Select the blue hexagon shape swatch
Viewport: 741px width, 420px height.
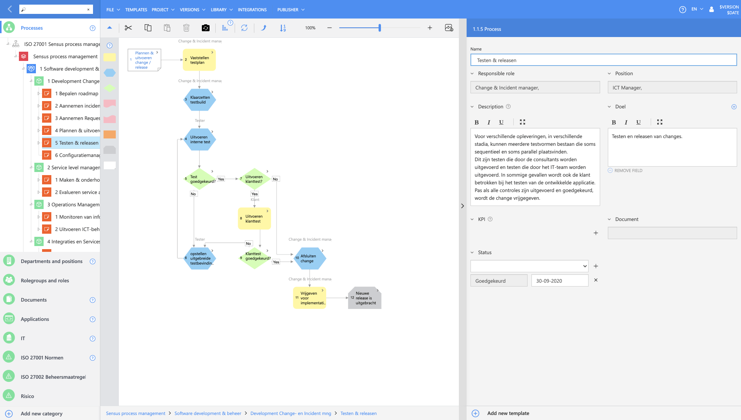(110, 73)
